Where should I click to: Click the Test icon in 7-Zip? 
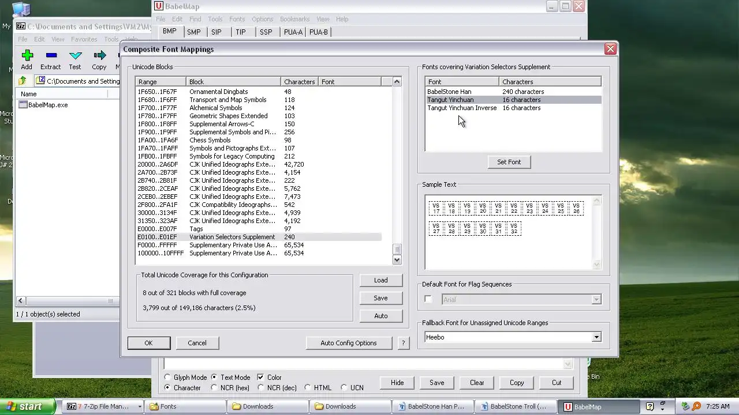[x=75, y=55]
